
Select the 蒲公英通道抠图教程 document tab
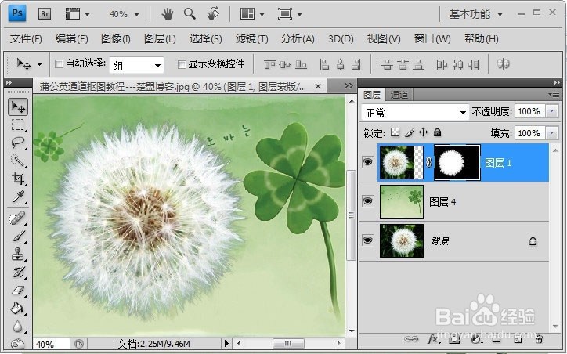174,86
